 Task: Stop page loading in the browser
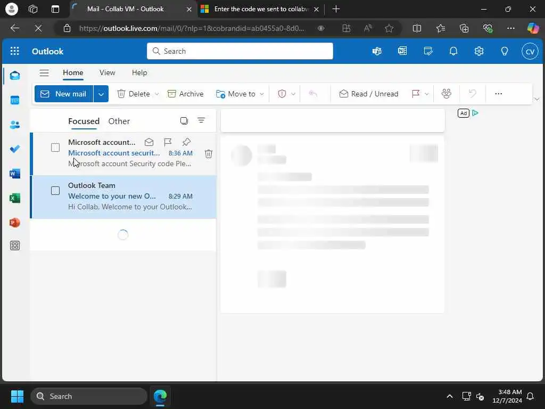[x=38, y=28]
